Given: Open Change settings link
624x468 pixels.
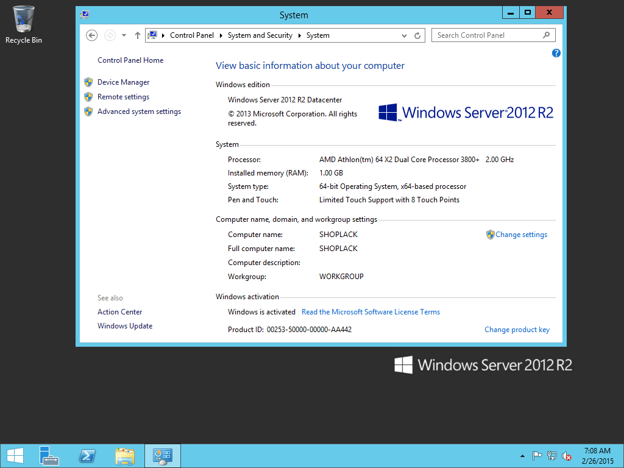Looking at the screenshot, I should pyautogui.click(x=522, y=235).
